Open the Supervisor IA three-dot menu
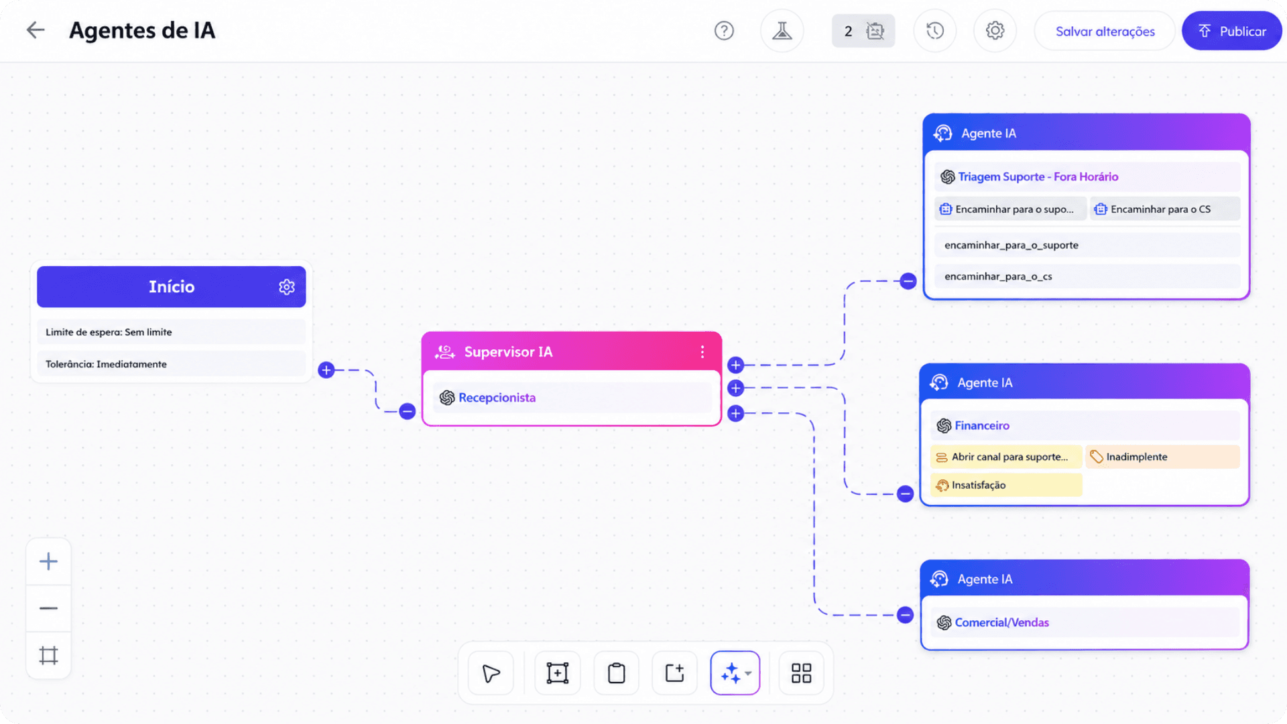Screen dimensions: 1287x724 tap(702, 352)
